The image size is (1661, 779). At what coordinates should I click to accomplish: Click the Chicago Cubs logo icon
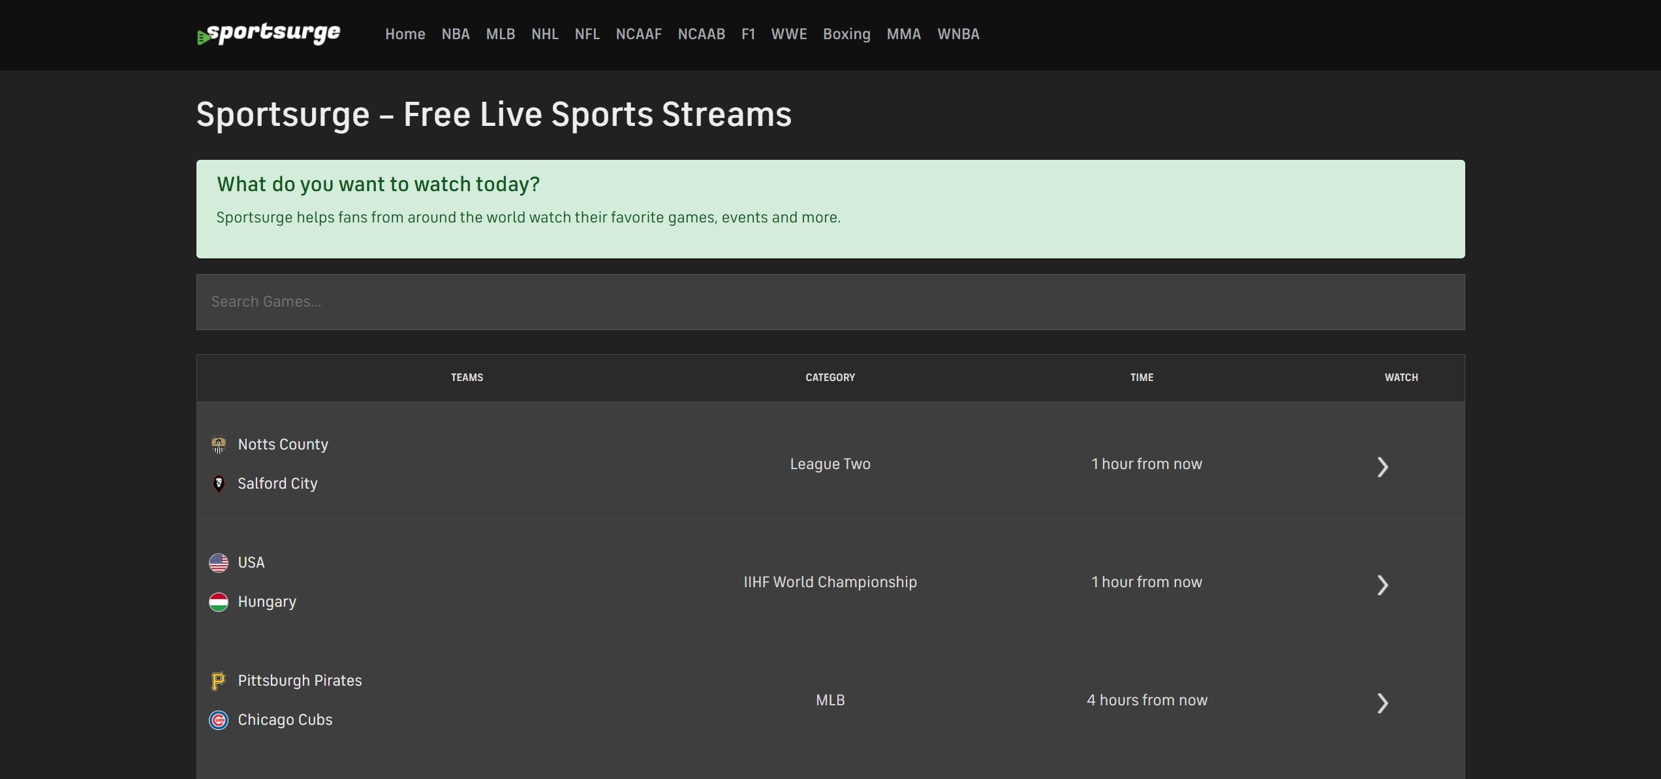[x=219, y=720]
